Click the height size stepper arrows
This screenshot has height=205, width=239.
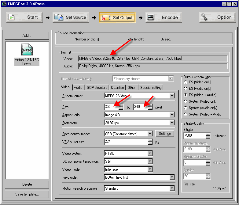click(150, 107)
